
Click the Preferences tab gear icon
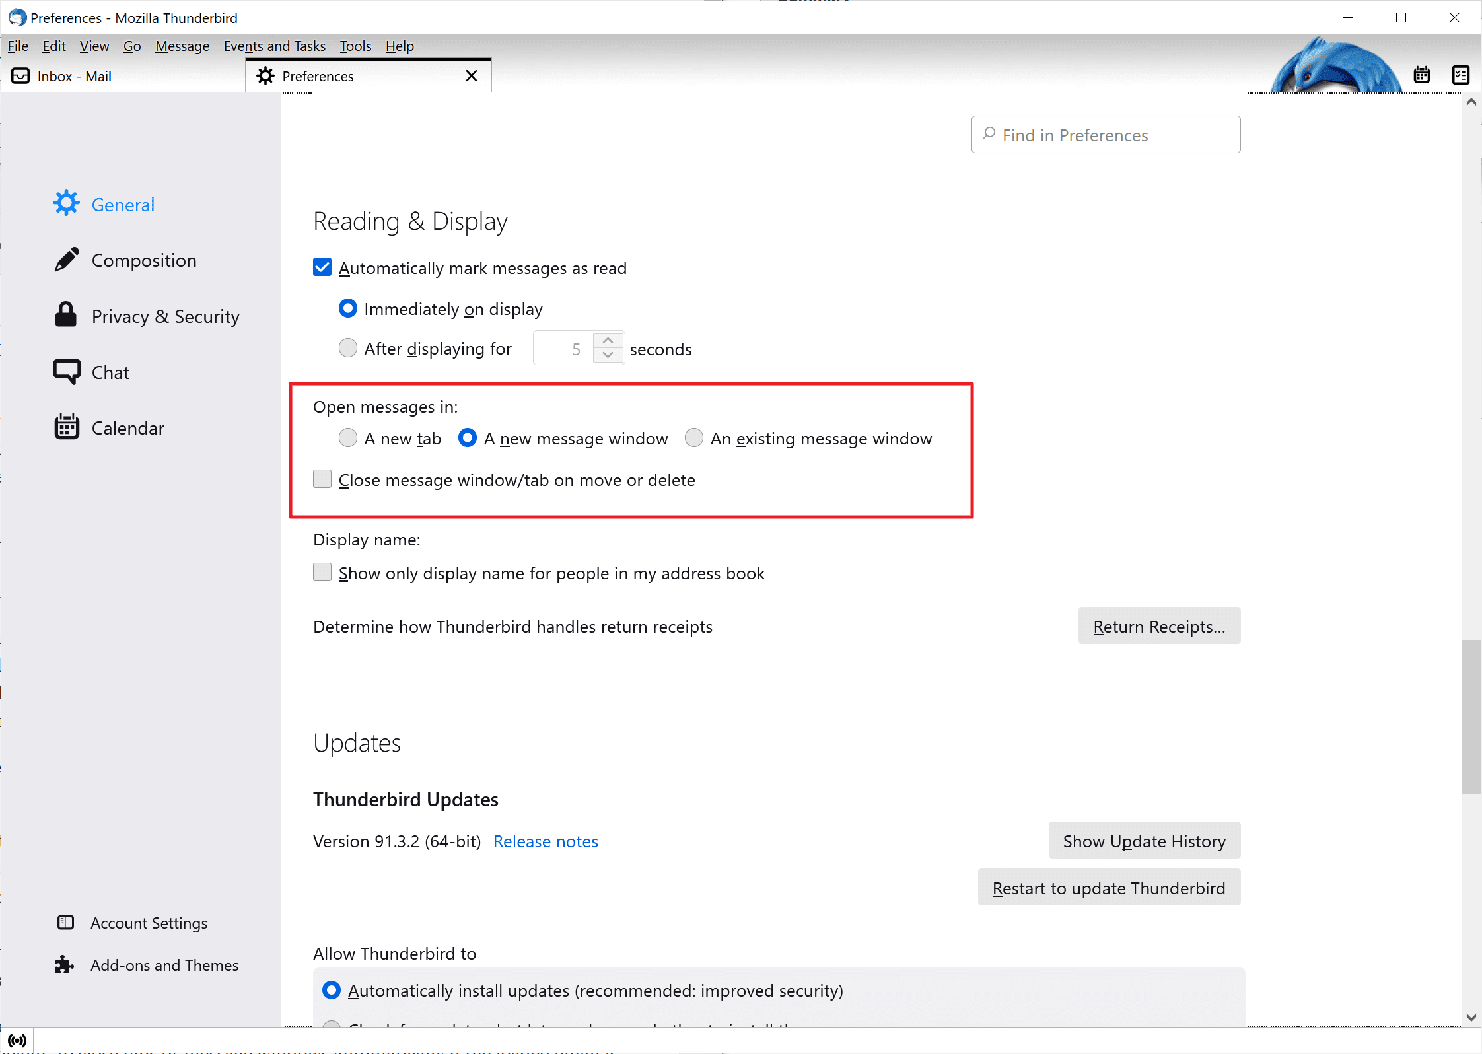point(266,77)
